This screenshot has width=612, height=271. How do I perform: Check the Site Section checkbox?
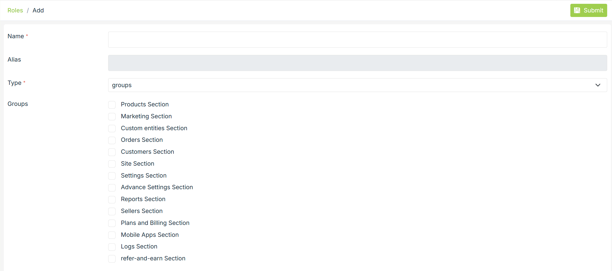[112, 164]
